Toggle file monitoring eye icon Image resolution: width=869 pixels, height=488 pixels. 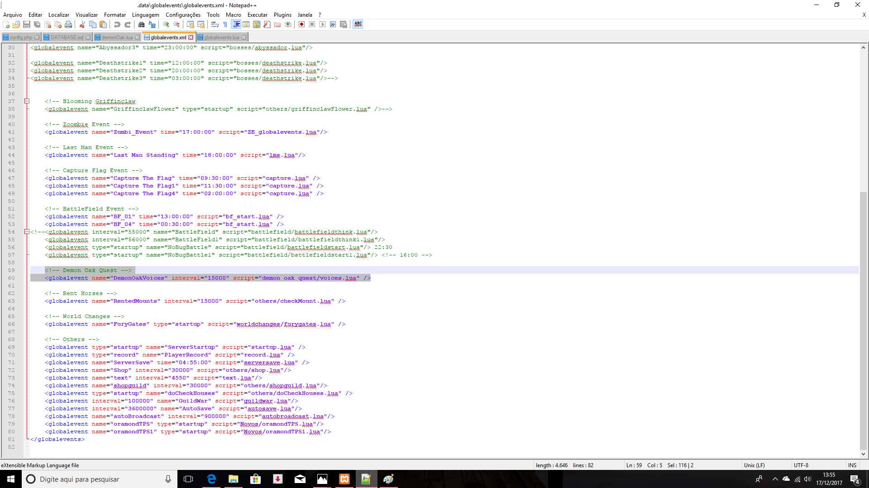pos(288,24)
